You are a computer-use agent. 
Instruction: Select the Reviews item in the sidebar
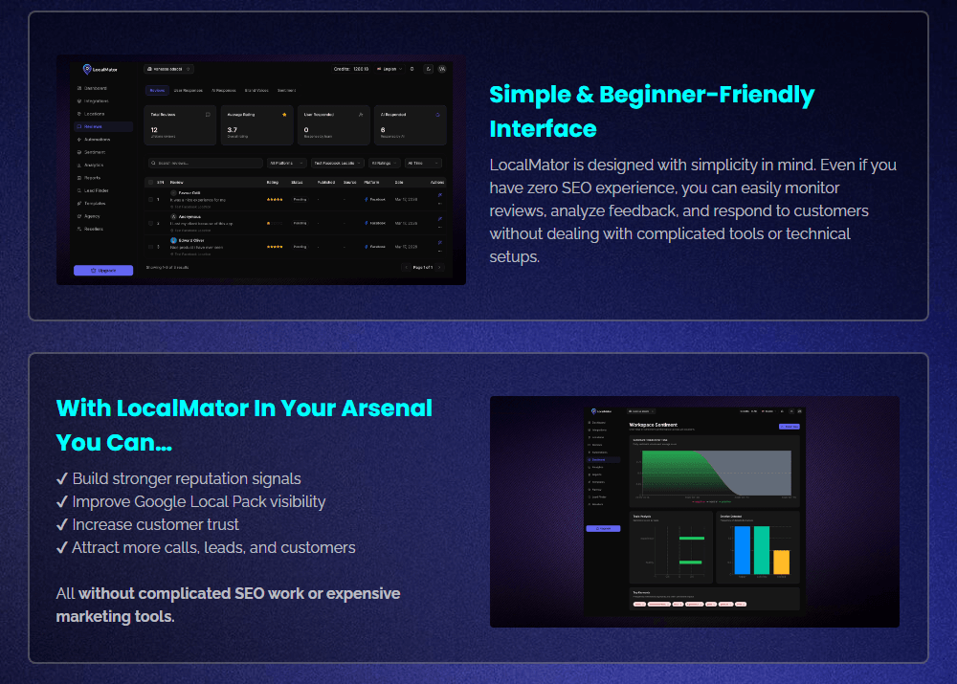click(x=102, y=127)
